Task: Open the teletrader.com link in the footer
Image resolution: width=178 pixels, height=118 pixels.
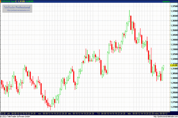Action: 165,116
